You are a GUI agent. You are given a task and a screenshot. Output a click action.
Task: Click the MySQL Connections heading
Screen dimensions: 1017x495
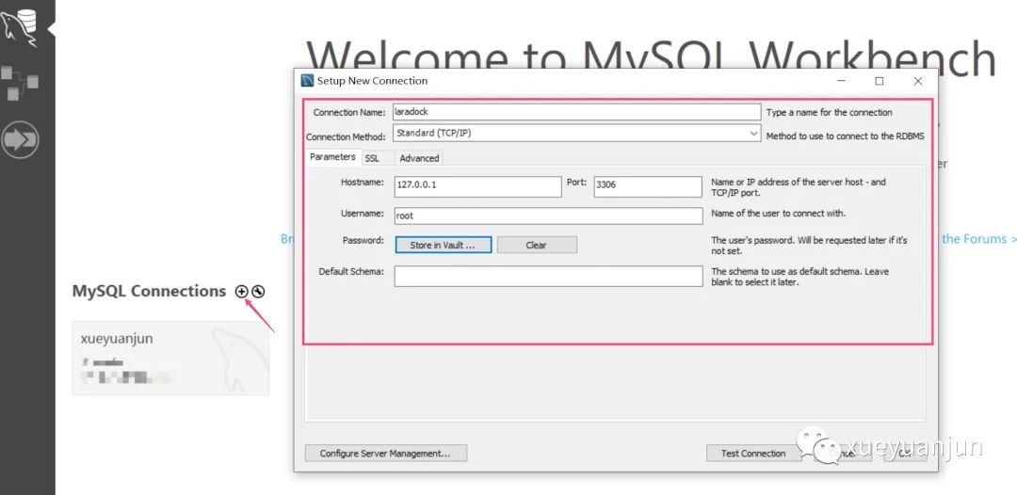[x=149, y=292]
